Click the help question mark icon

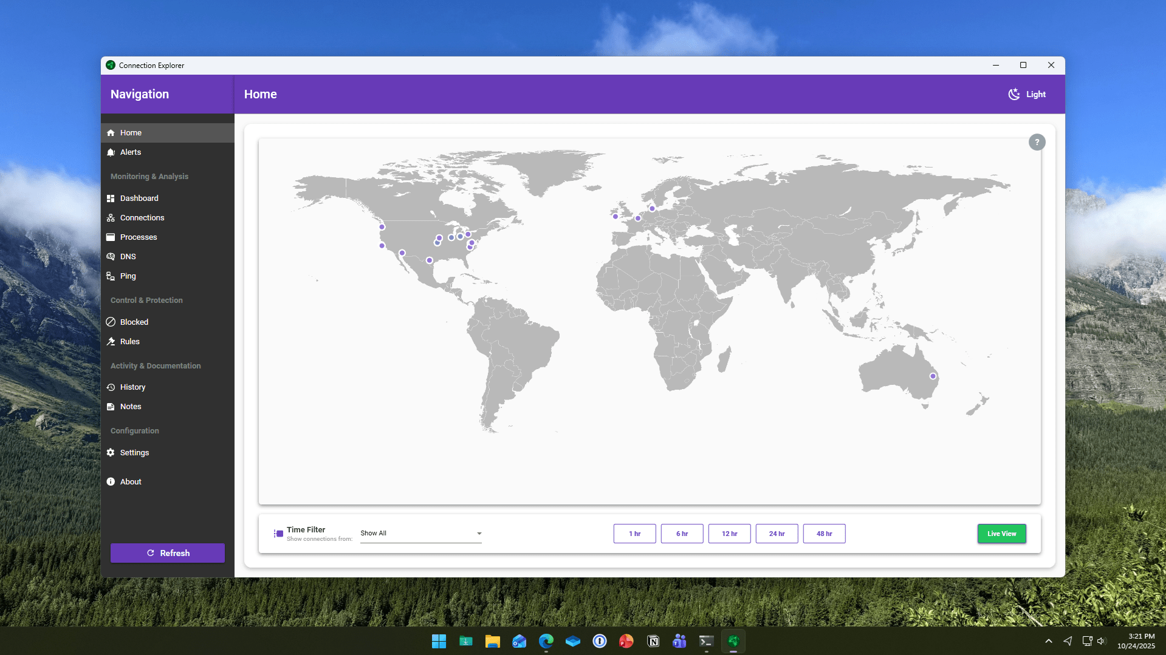click(x=1037, y=142)
